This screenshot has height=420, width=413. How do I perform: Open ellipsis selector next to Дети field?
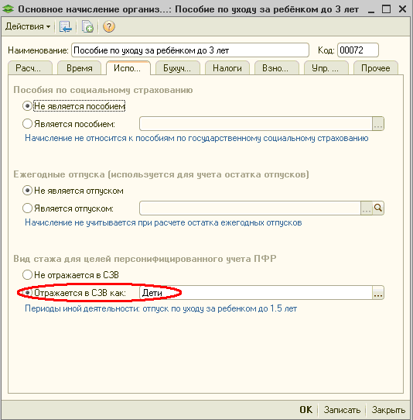(378, 293)
